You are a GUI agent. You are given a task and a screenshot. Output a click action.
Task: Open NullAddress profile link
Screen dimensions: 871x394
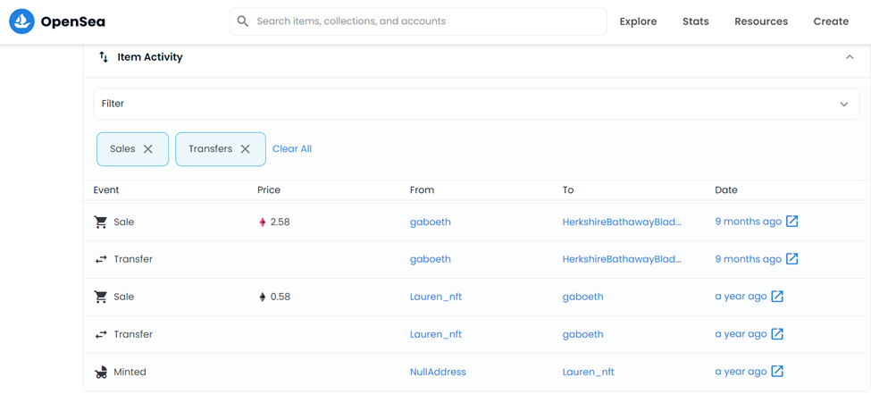point(438,372)
